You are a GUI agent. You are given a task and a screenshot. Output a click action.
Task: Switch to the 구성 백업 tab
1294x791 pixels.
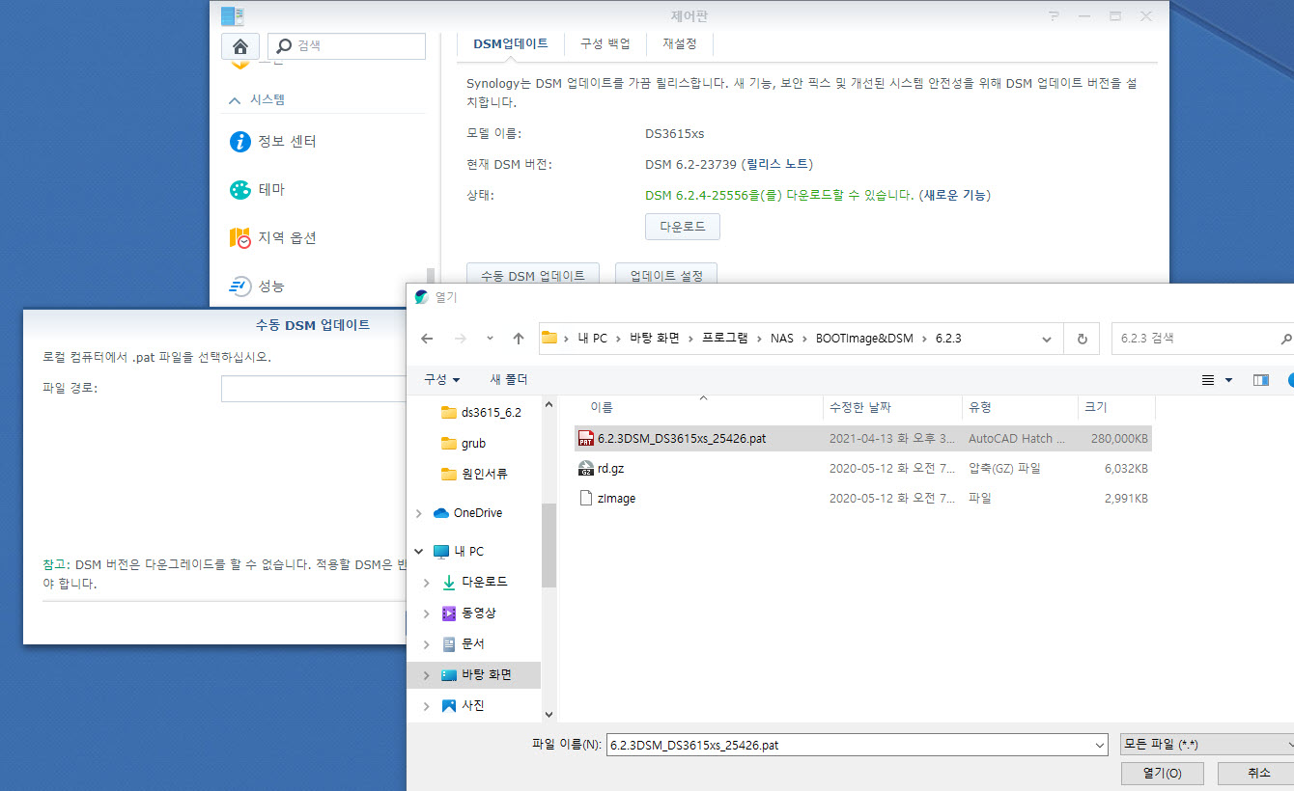click(x=605, y=43)
